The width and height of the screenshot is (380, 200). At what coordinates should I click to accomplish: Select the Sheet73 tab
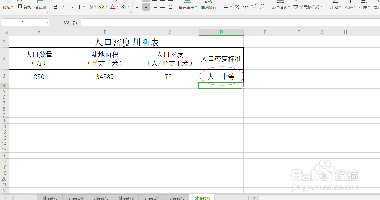[50, 198]
